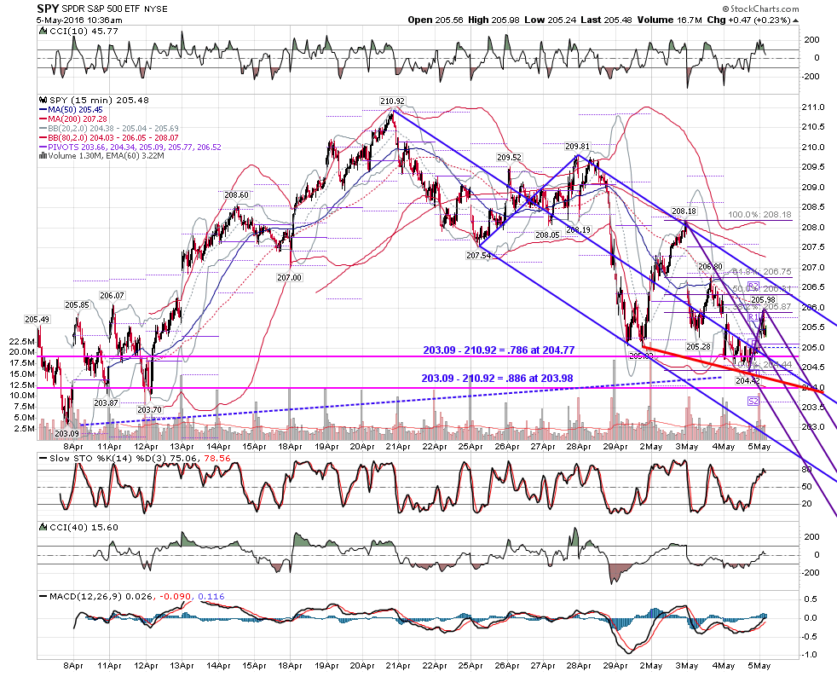The height and width of the screenshot is (677, 837).
Task: Click the SPY ticker symbol title
Action: 48,9
